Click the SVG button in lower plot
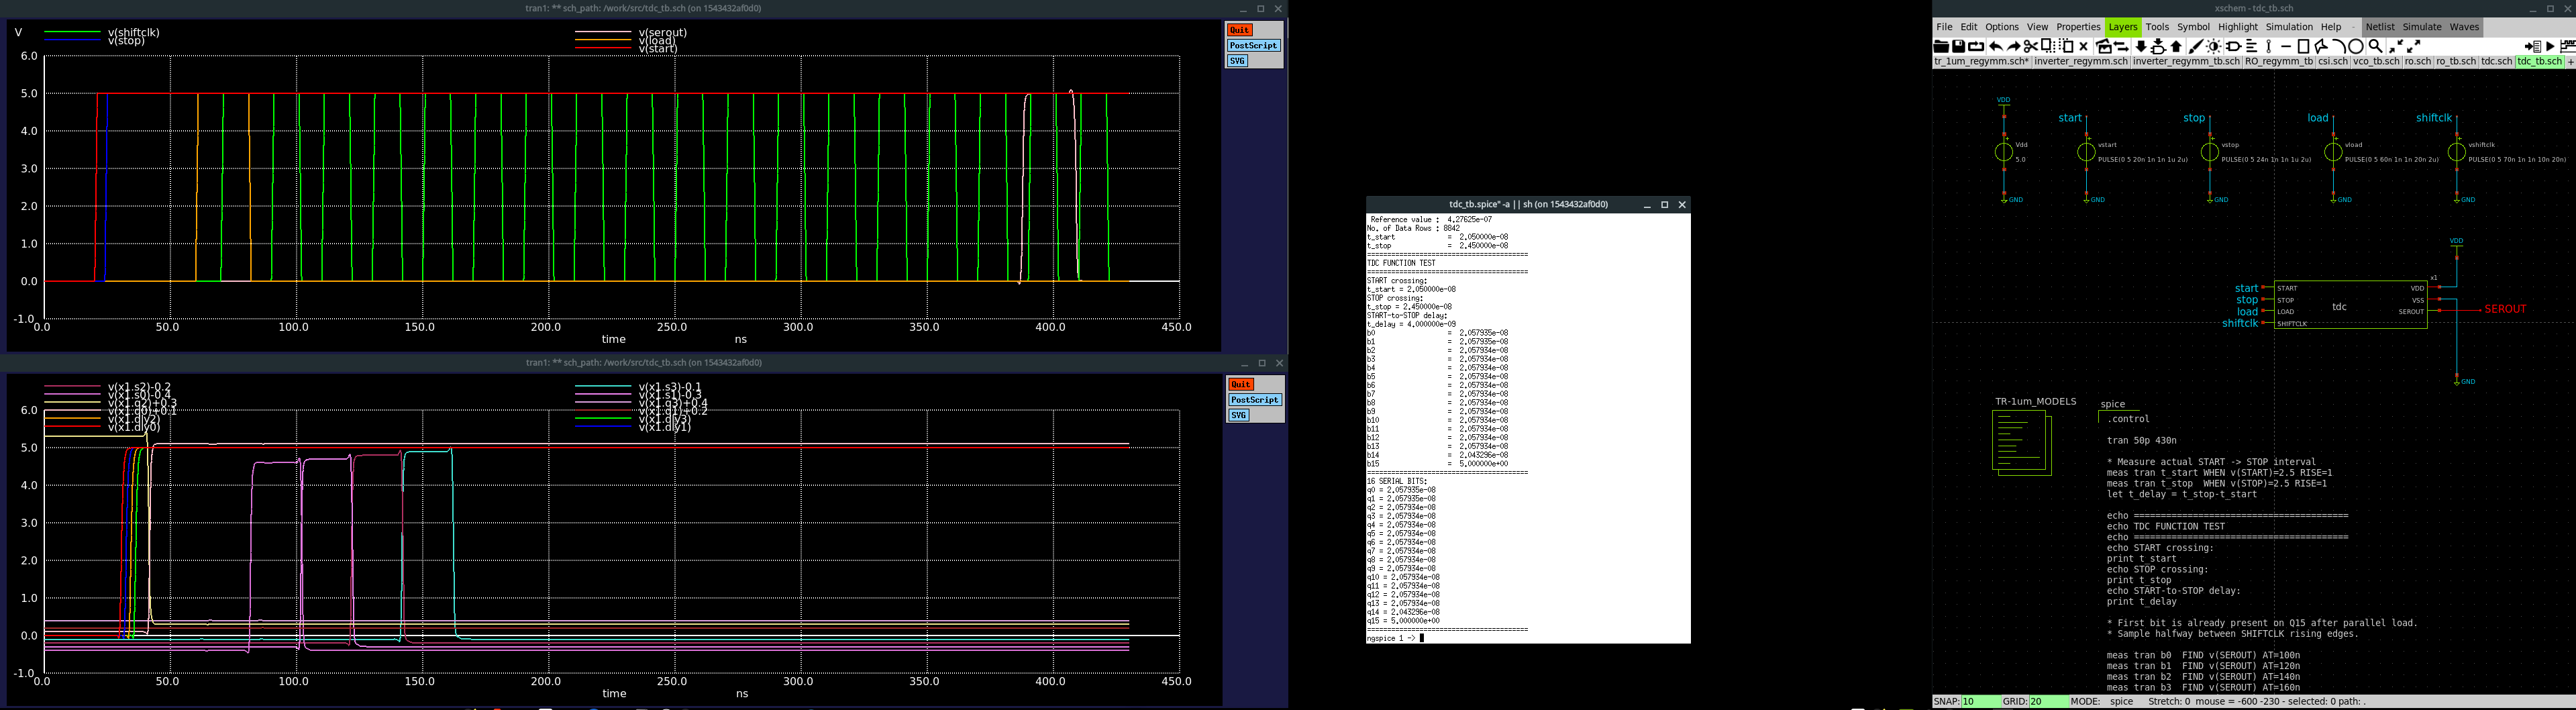Image resolution: width=2576 pixels, height=710 pixels. 1238,415
